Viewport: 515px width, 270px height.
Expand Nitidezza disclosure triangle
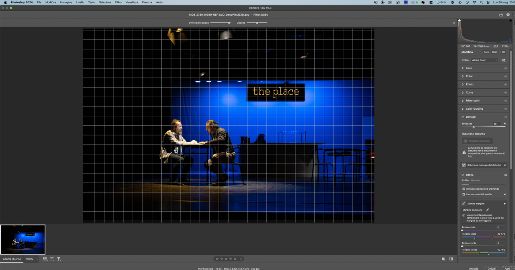coord(505,124)
